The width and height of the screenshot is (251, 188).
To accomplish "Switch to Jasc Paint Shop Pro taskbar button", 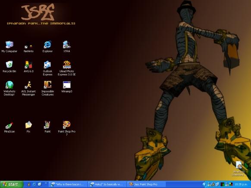I will (x=147, y=184).
